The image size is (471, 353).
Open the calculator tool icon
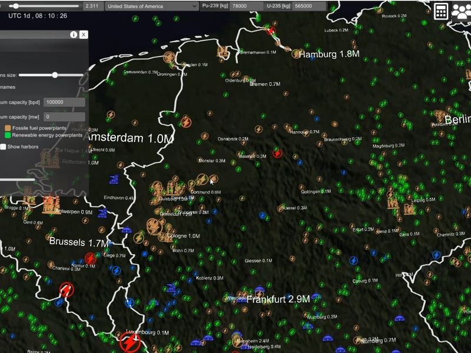[440, 11]
